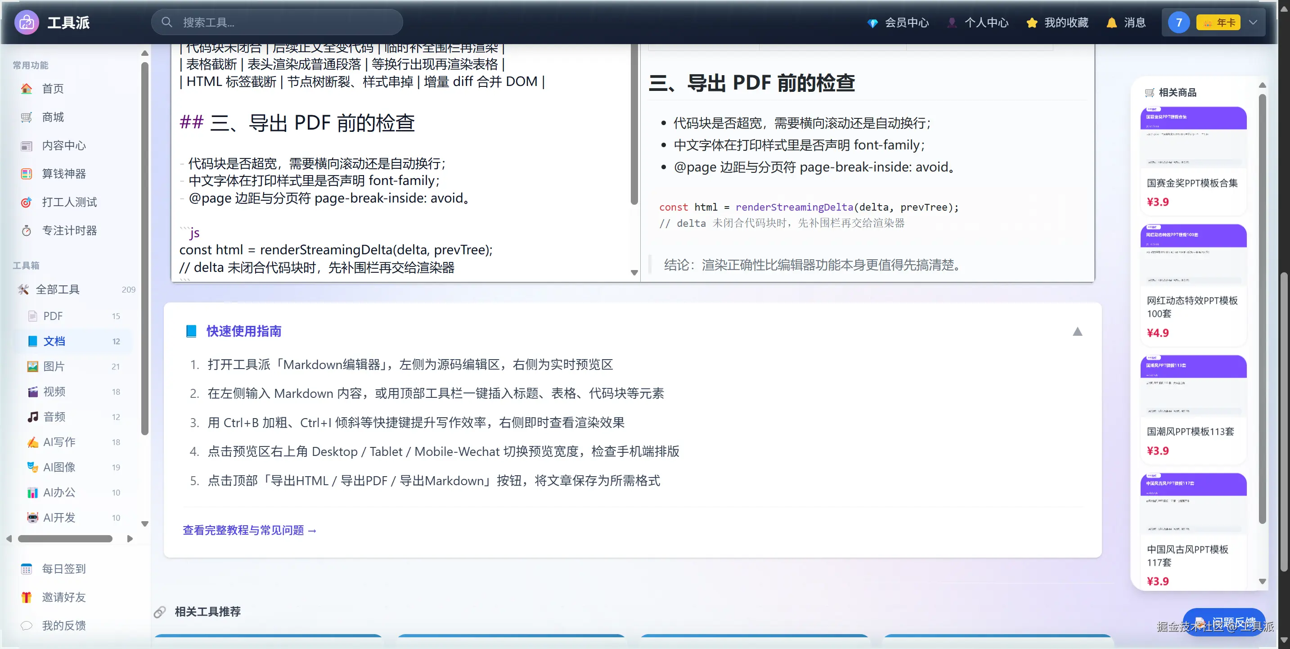This screenshot has width=1290, height=649.
Task: Click the 快速使用指南 heading
Action: coord(244,332)
